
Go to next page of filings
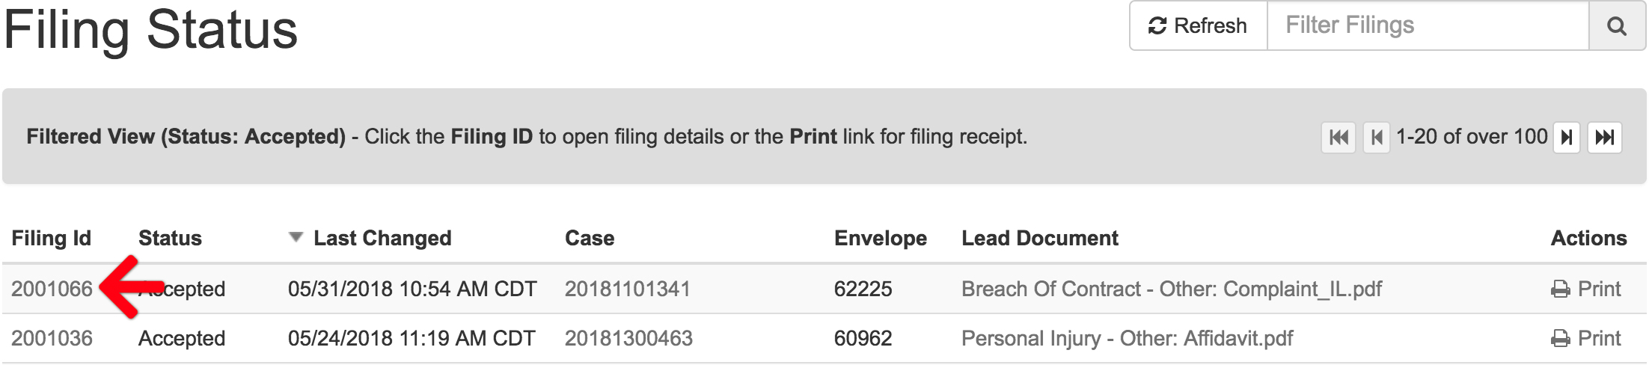coord(1566,138)
